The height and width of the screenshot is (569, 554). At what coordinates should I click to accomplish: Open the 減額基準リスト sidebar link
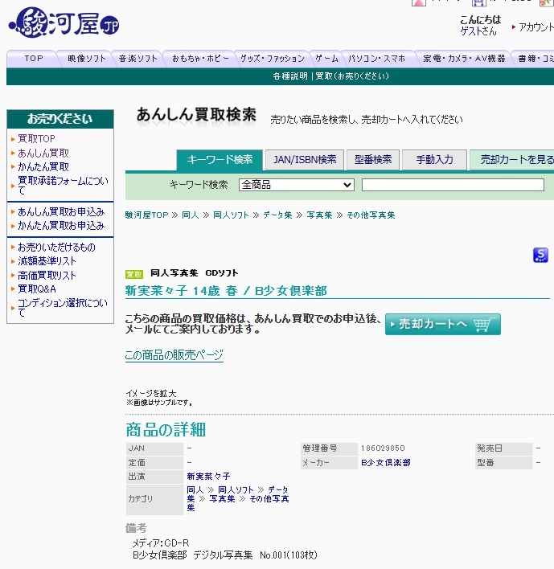coord(47,261)
